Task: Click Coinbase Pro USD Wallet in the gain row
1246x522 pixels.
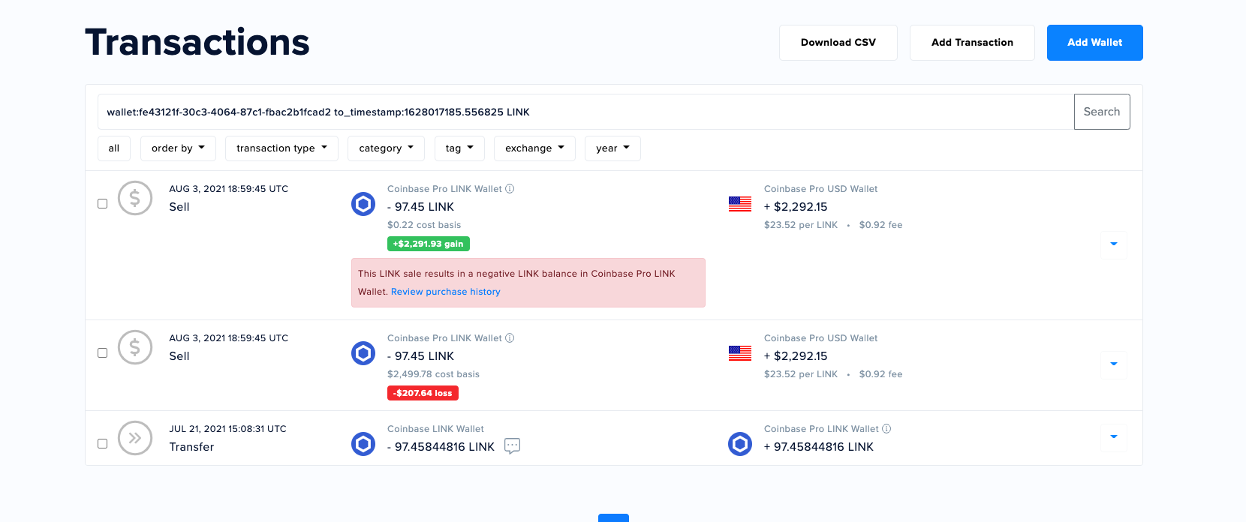Action: point(820,189)
